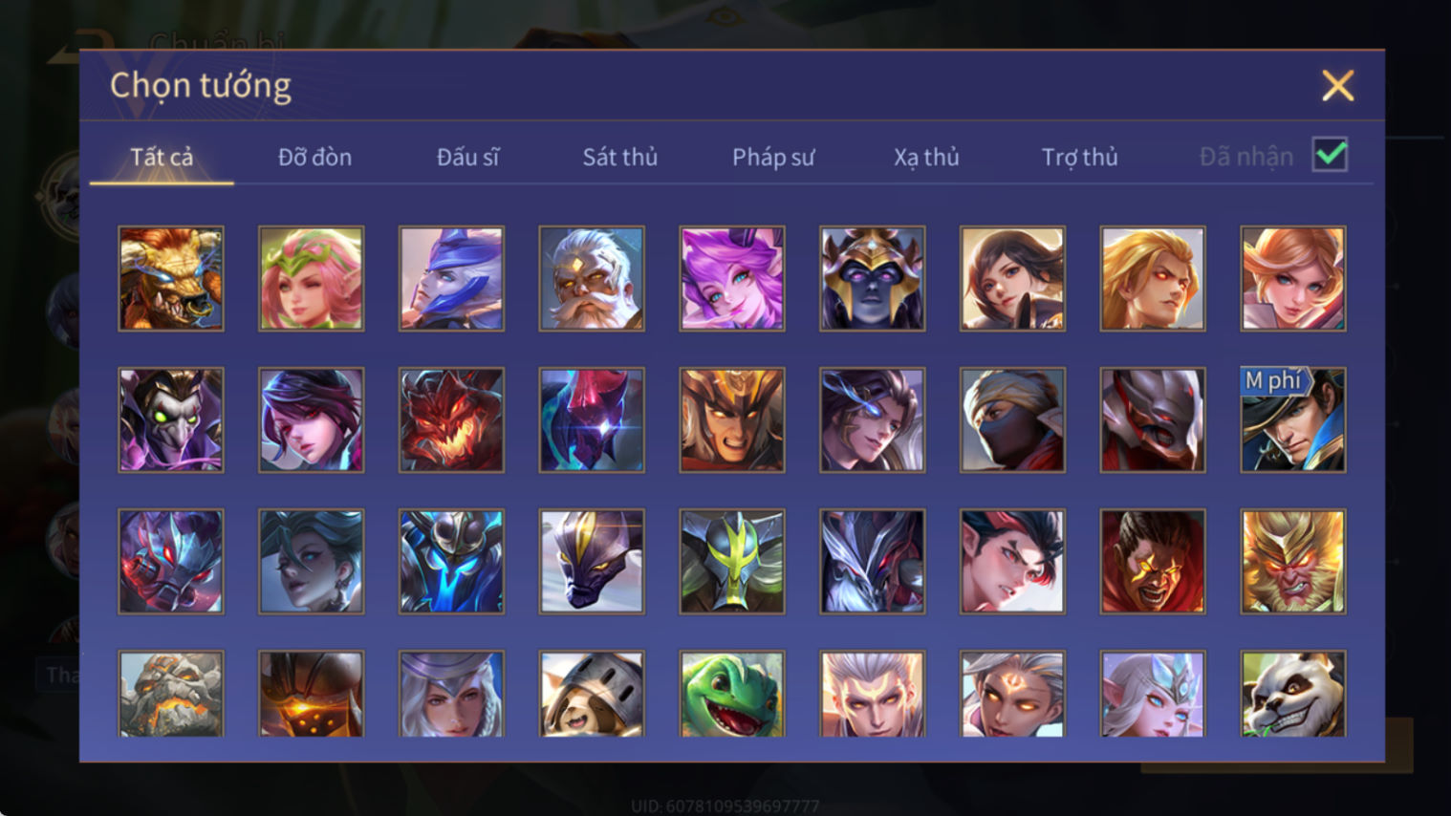Select the hero tagged M phí
Image resolution: width=1451 pixels, height=816 pixels.
pyautogui.click(x=1293, y=420)
